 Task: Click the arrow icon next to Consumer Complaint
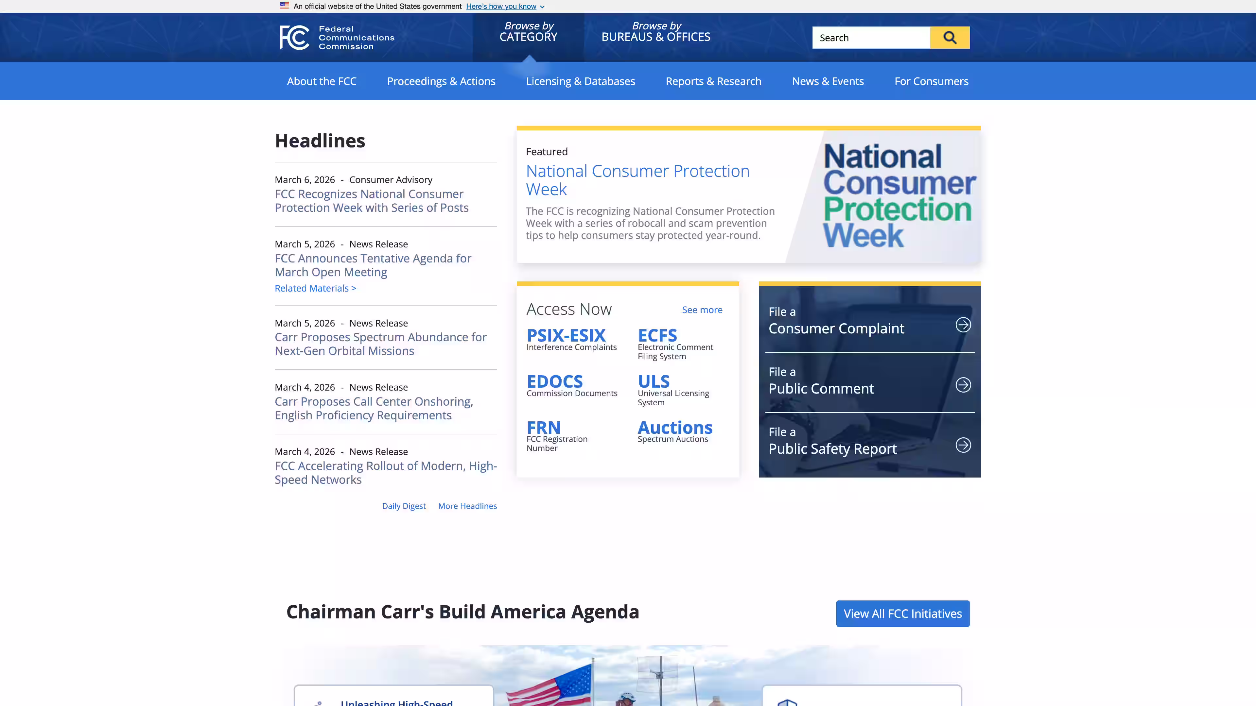(x=963, y=325)
